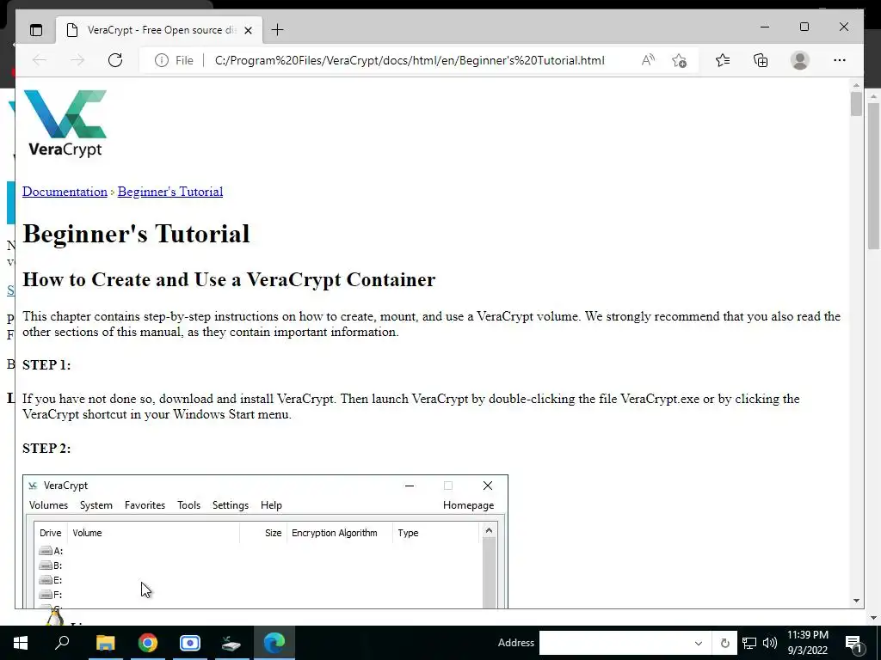
Task: Open Edge Collections
Action: point(761,60)
